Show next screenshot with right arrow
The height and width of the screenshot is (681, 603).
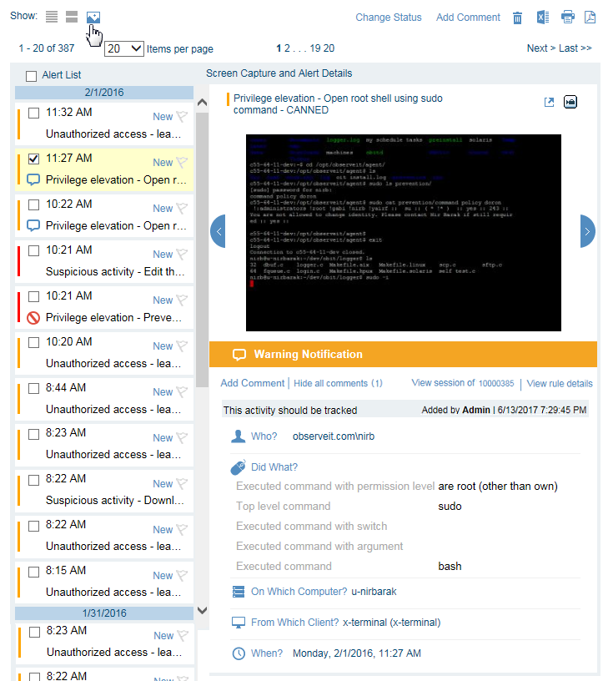(x=588, y=231)
